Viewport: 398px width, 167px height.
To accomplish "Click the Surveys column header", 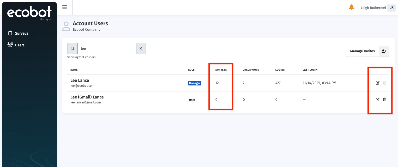I will tap(221, 70).
